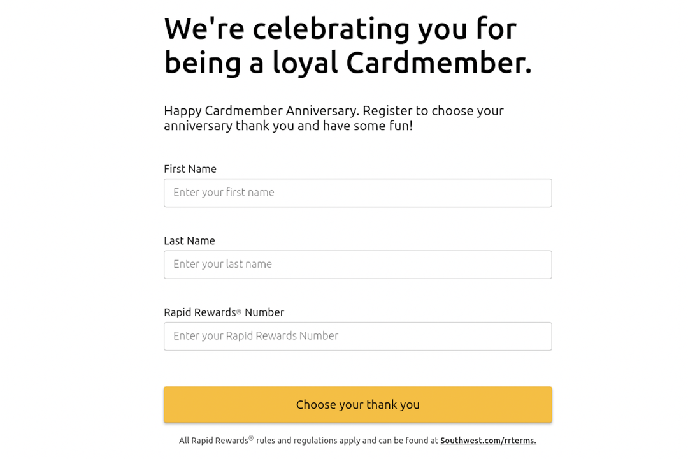The height and width of the screenshot is (459, 688).
Task: Click the Rapid Rewards Number label
Action: tap(224, 312)
